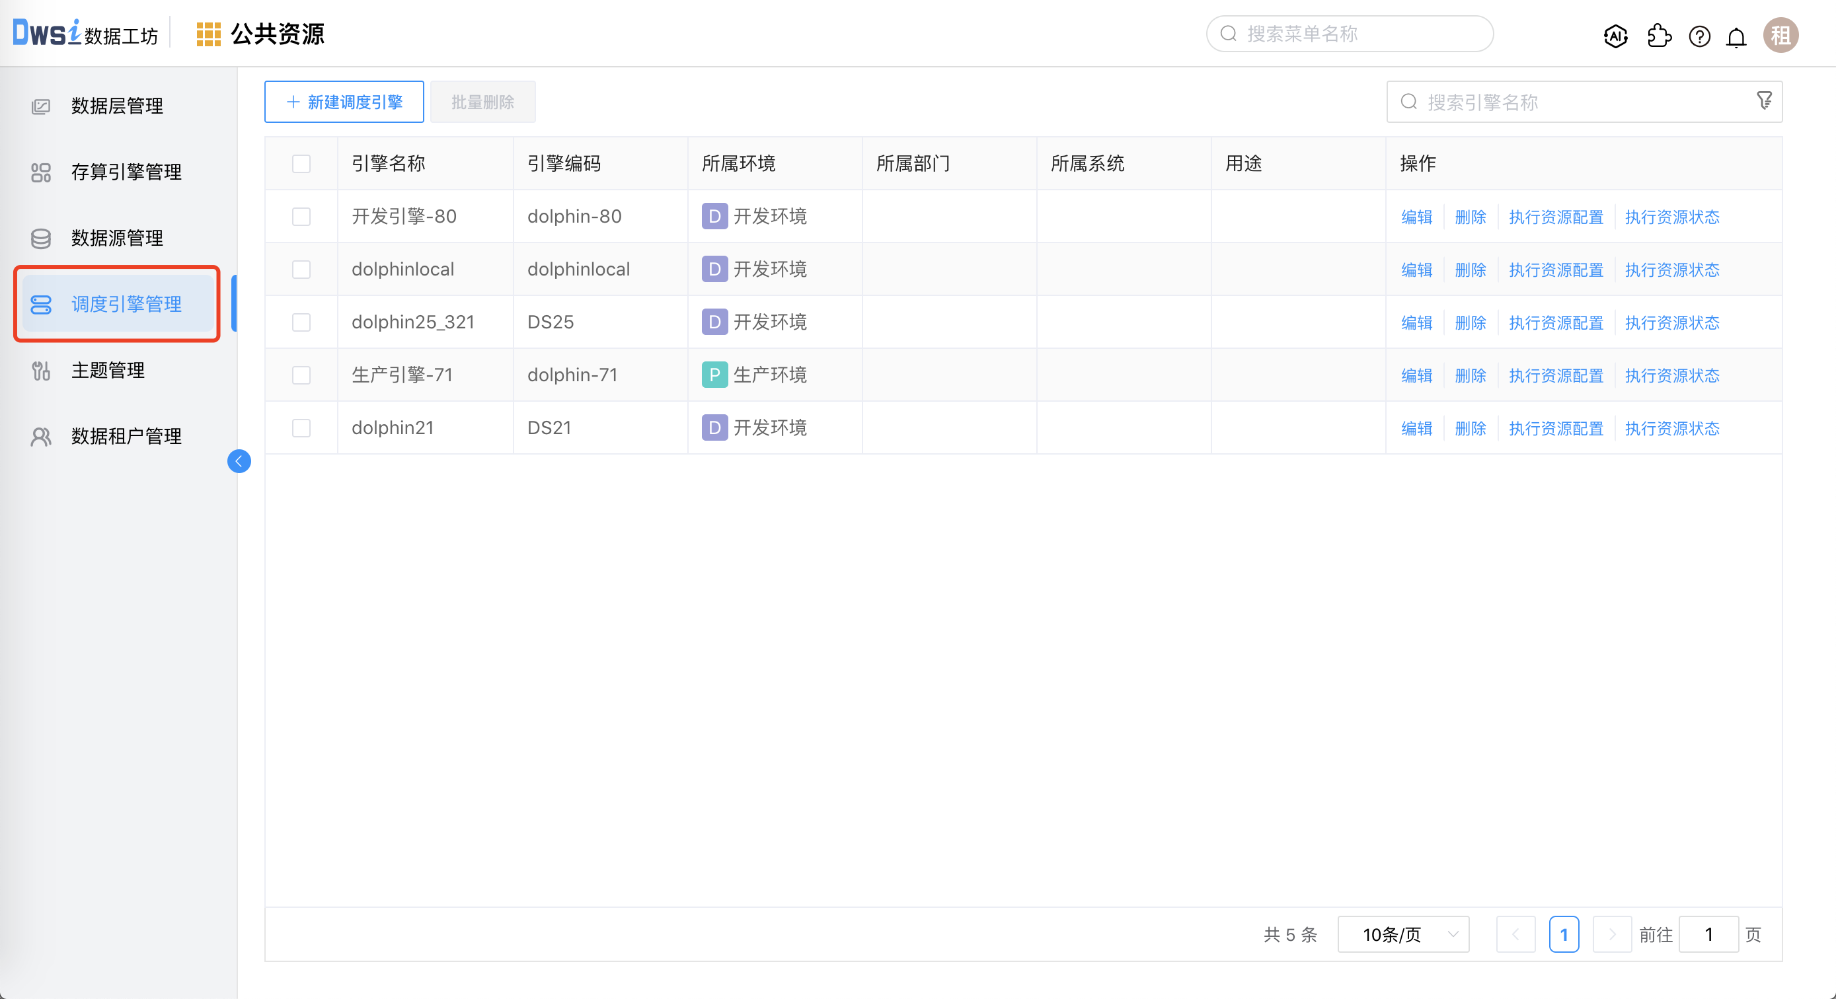Screen dimensions: 1836x999
Task: Toggle the select-all checkbox in the table header
Action: tap(301, 164)
